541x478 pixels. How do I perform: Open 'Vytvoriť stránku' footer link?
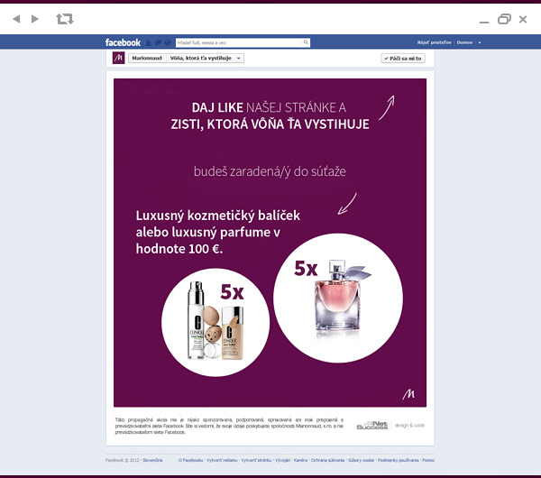[x=256, y=460]
